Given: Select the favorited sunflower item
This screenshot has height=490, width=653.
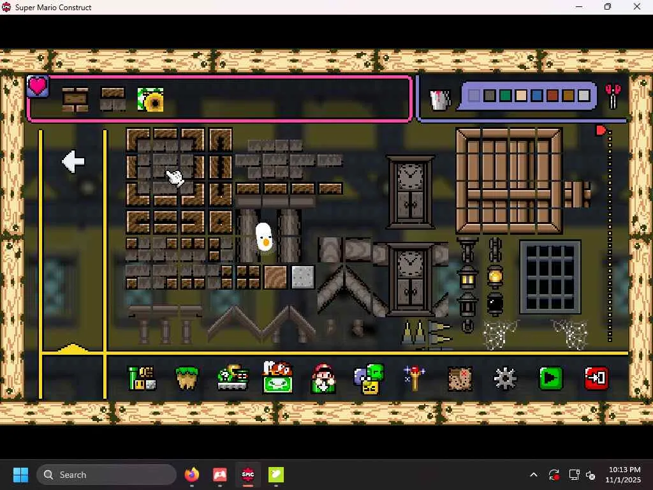Looking at the screenshot, I should click(x=150, y=99).
